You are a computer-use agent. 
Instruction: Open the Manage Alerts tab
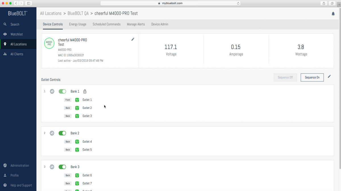coord(136,24)
